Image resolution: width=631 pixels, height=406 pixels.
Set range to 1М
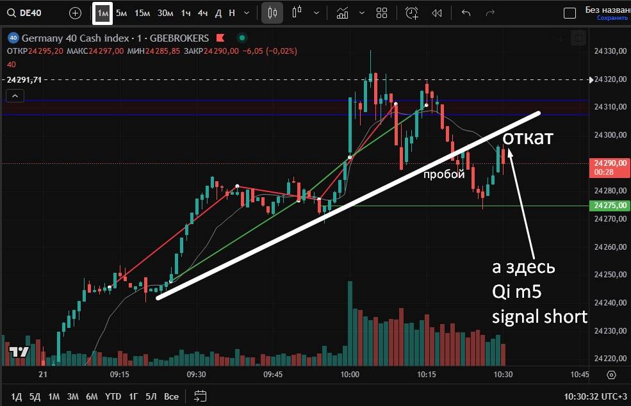click(54, 397)
